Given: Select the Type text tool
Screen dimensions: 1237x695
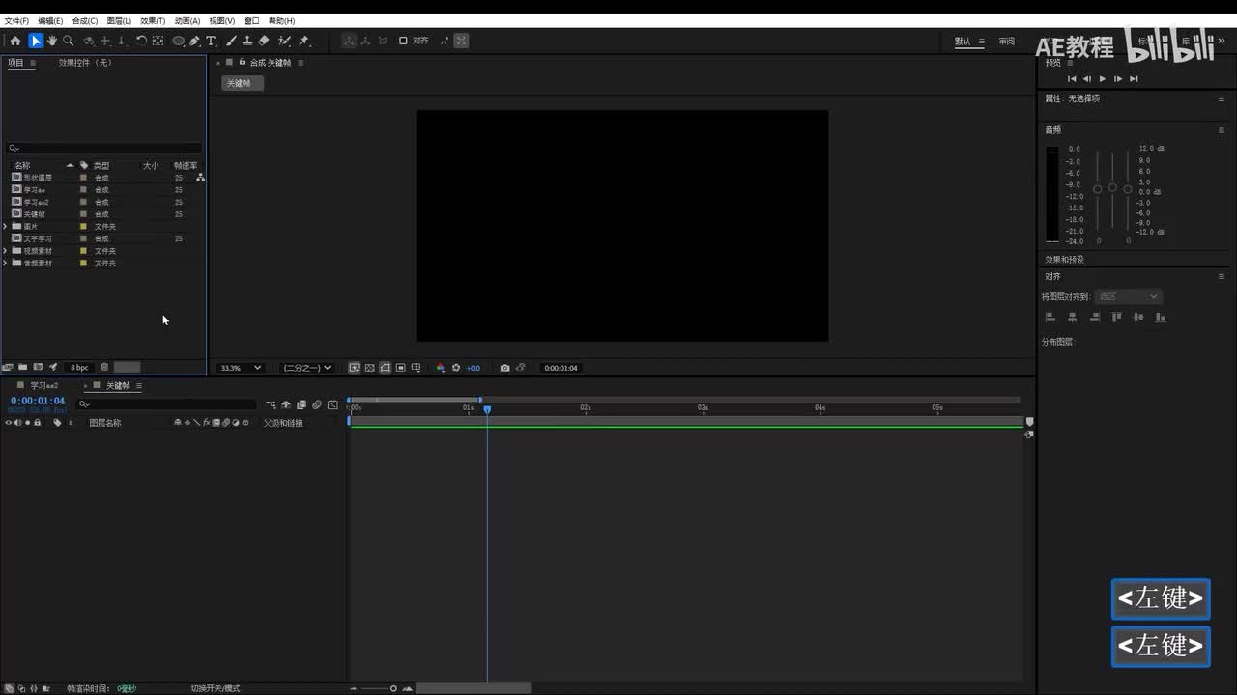Looking at the screenshot, I should 212,41.
